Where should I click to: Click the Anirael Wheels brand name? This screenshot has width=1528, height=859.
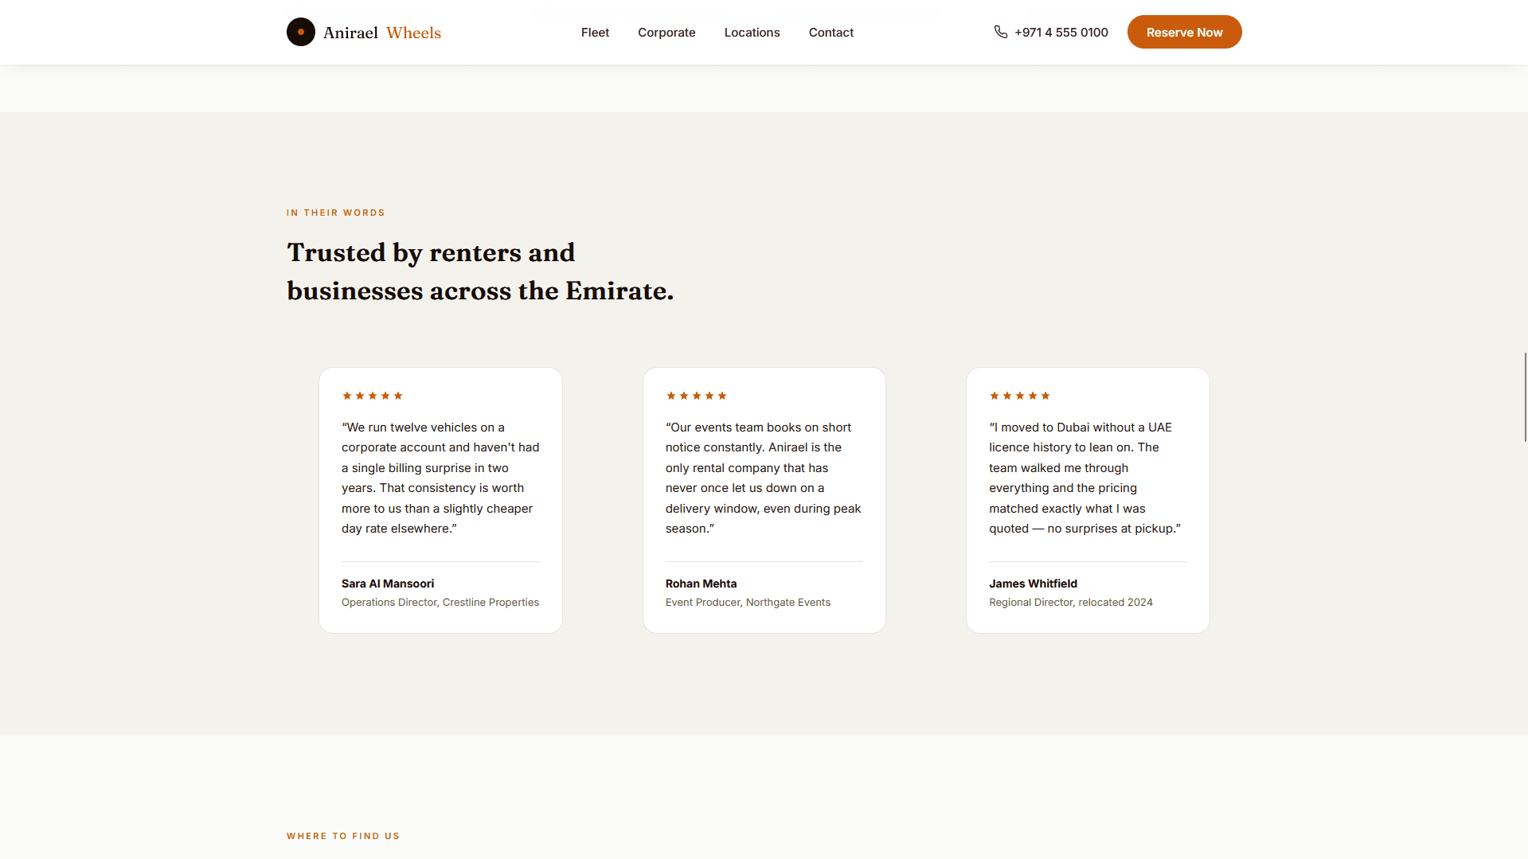382,33
